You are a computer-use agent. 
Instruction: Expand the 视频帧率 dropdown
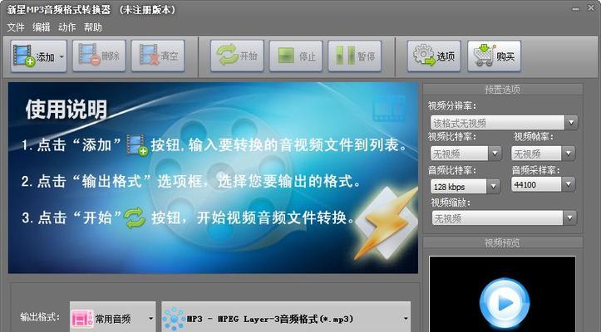pyautogui.click(x=569, y=154)
